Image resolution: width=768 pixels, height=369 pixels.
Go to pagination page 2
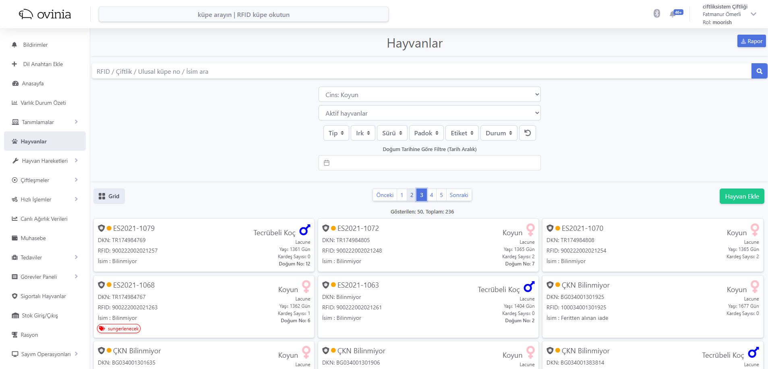click(x=412, y=195)
